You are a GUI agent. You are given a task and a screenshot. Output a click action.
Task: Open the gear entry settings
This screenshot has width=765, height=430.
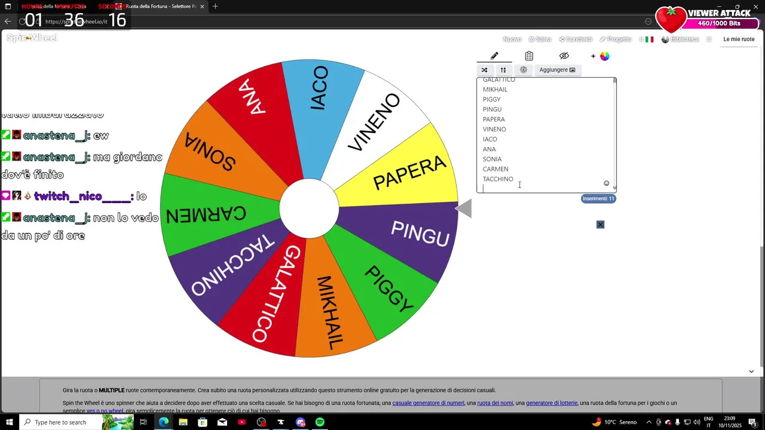(x=524, y=70)
